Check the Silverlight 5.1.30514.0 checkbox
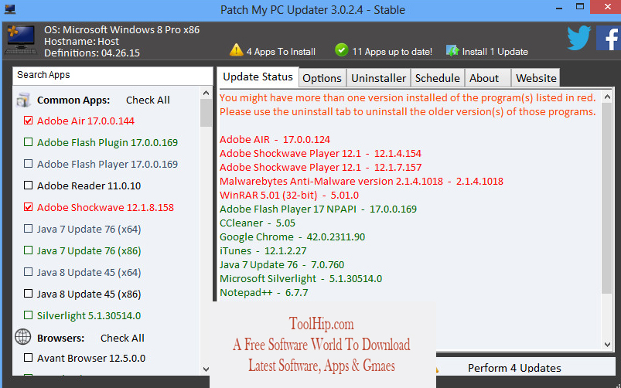The image size is (621, 388). point(28,315)
